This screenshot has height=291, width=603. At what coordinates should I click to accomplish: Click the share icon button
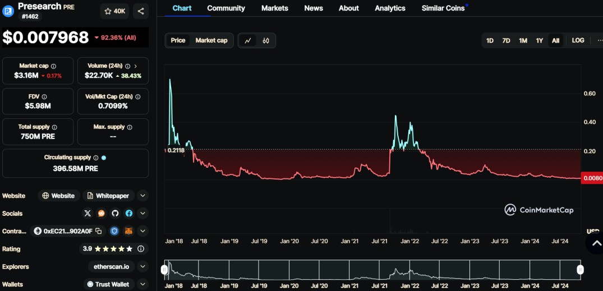tap(141, 11)
